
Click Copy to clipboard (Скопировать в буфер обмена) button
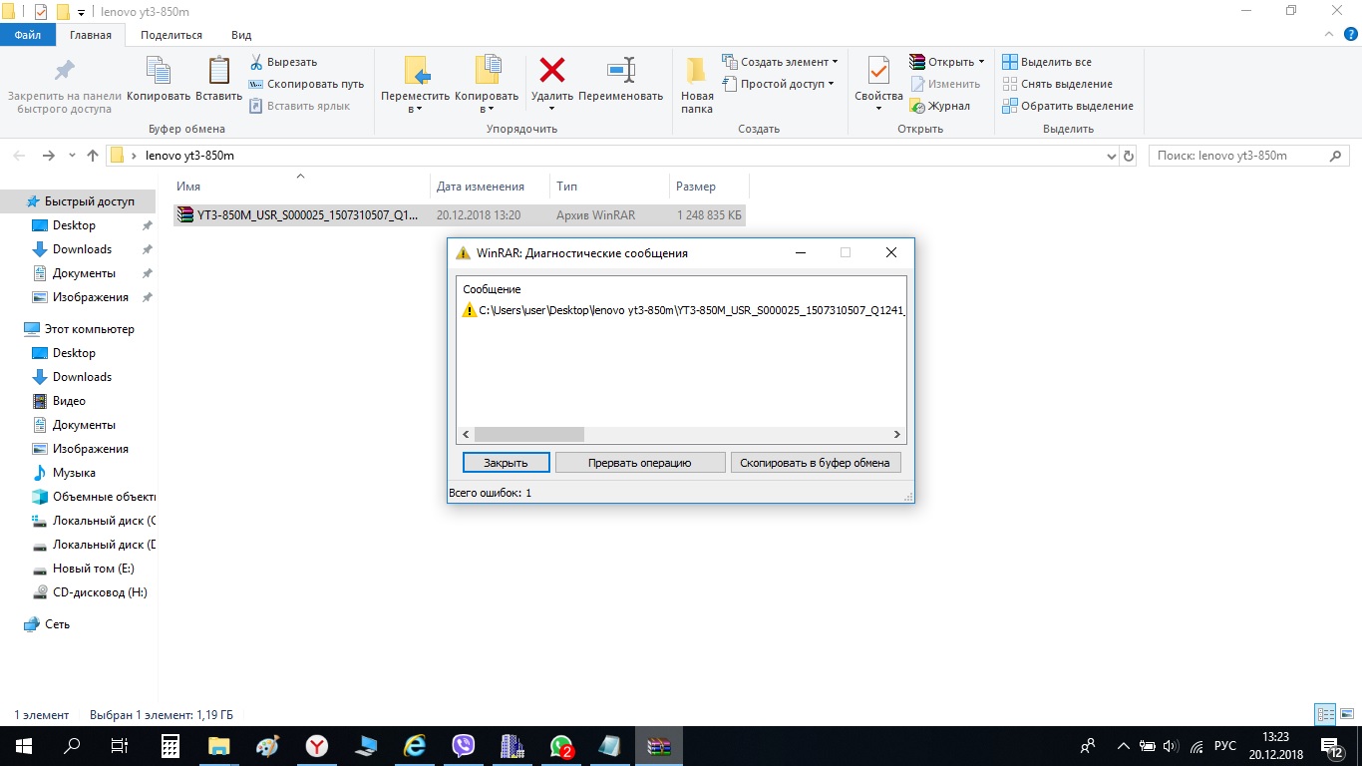pos(816,463)
